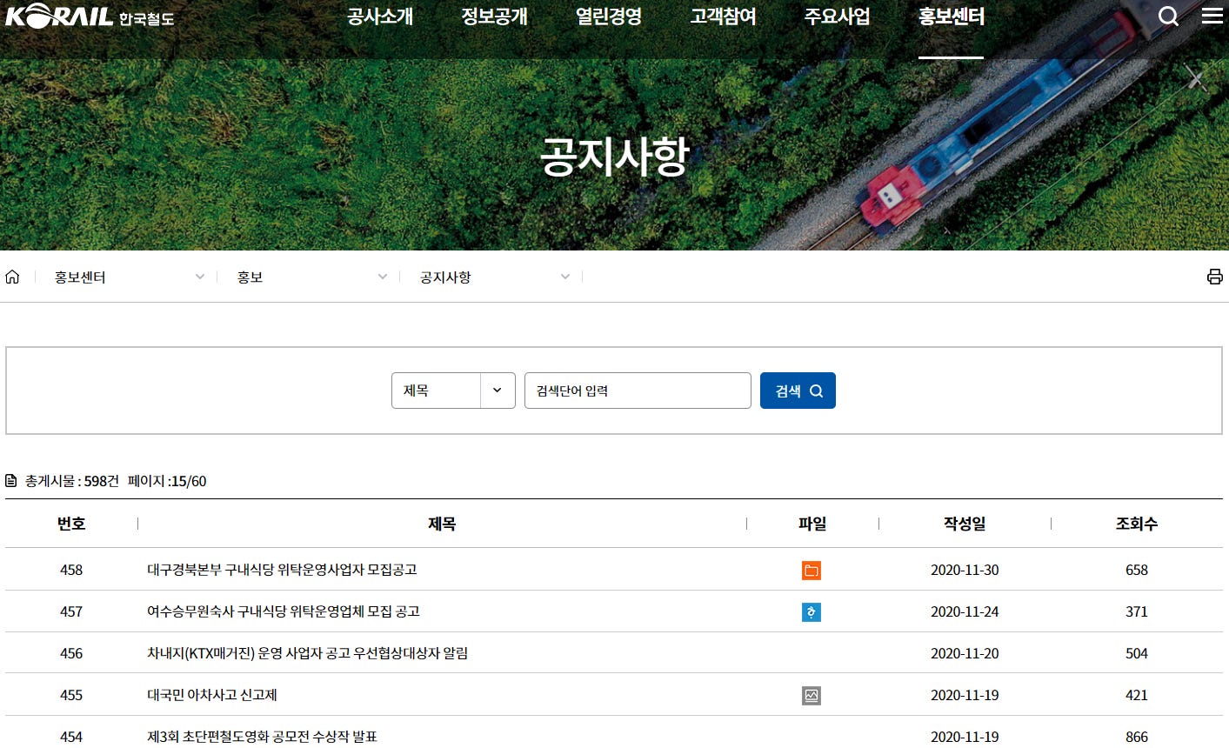Viewport: 1229px width, 748px height.
Task: Click the 총게시물 : 598건 count text
Action: pyautogui.click(x=71, y=481)
